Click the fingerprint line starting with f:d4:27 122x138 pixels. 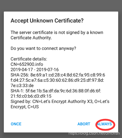[57, 80]
